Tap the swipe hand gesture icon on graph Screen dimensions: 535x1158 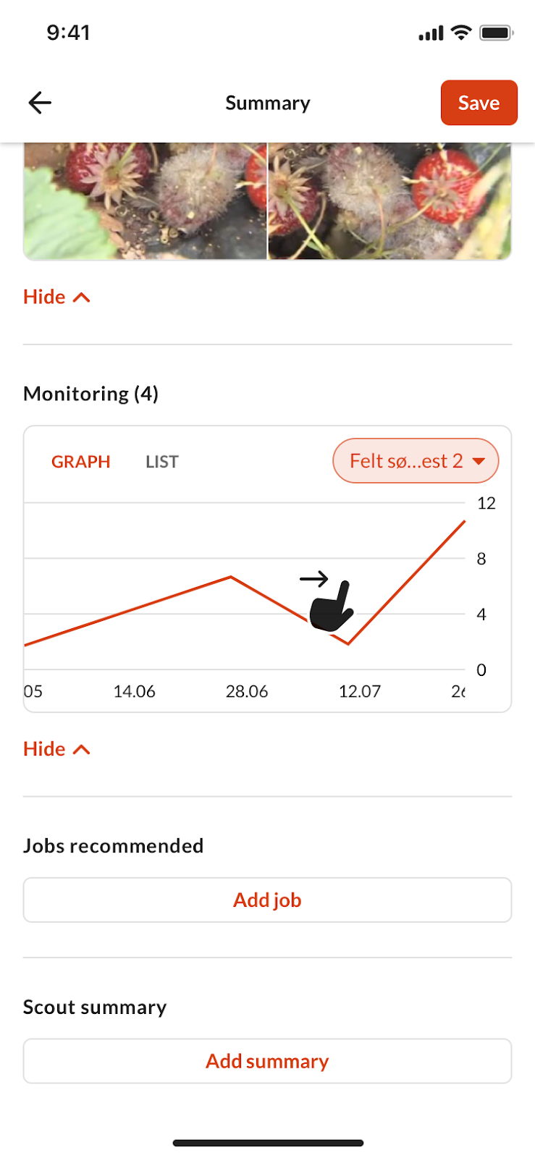(331, 606)
